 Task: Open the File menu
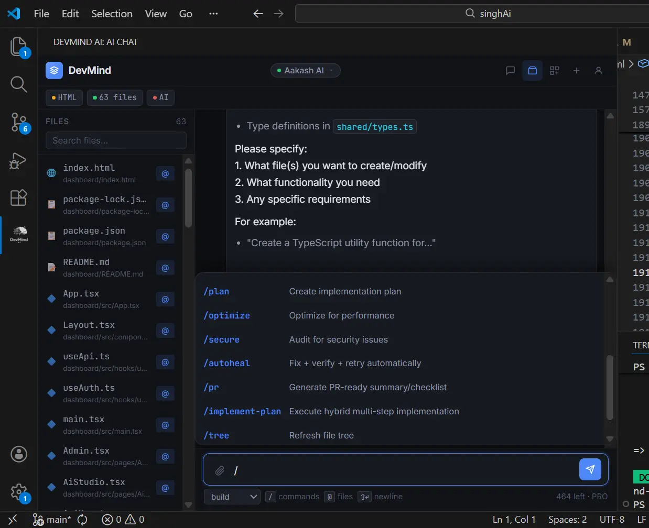tap(41, 14)
